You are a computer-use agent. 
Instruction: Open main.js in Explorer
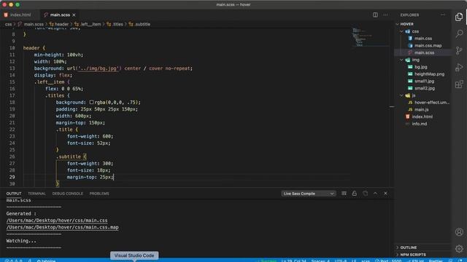point(422,110)
